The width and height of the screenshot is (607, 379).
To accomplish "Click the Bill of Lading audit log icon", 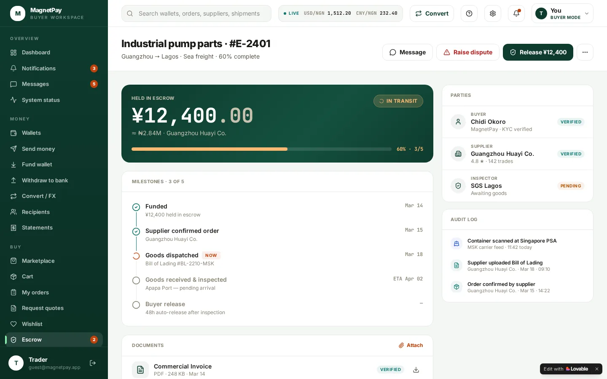I will point(457,265).
